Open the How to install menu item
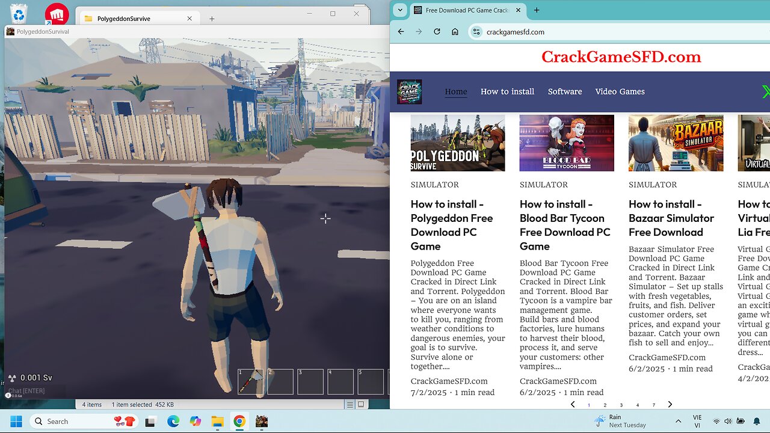The width and height of the screenshot is (770, 433). 507,92
